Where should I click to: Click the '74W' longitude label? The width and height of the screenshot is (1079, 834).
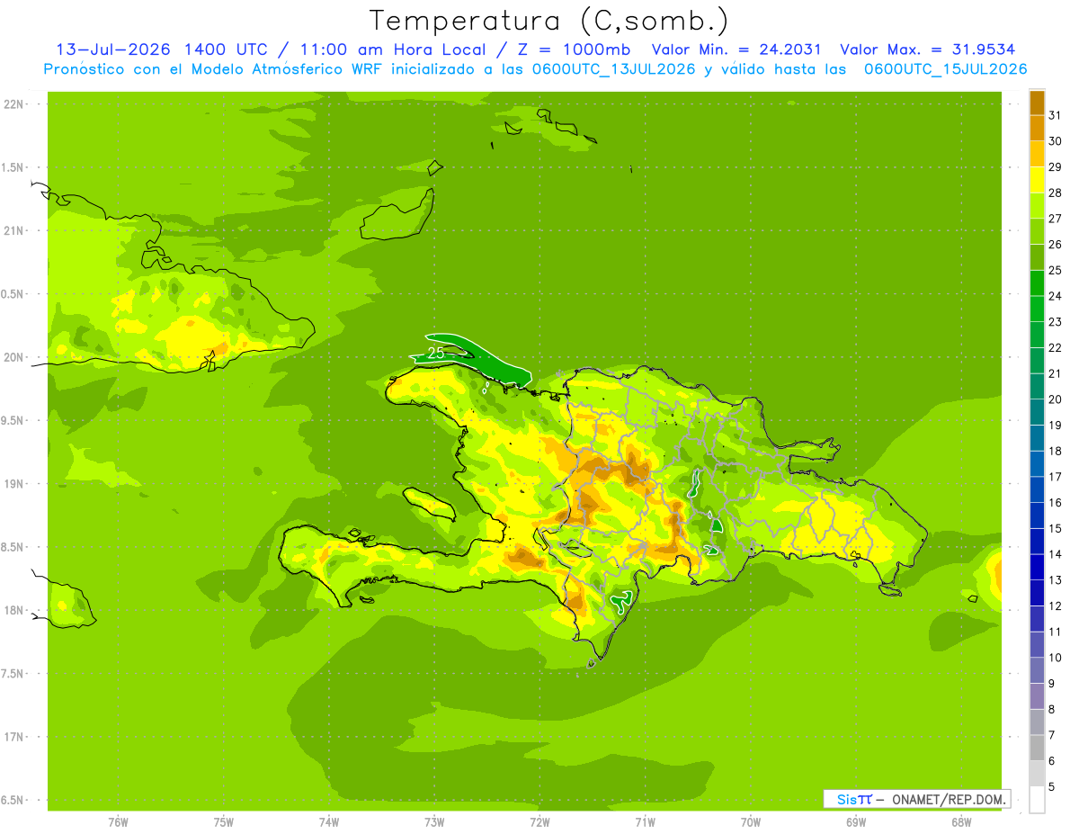pos(329,821)
